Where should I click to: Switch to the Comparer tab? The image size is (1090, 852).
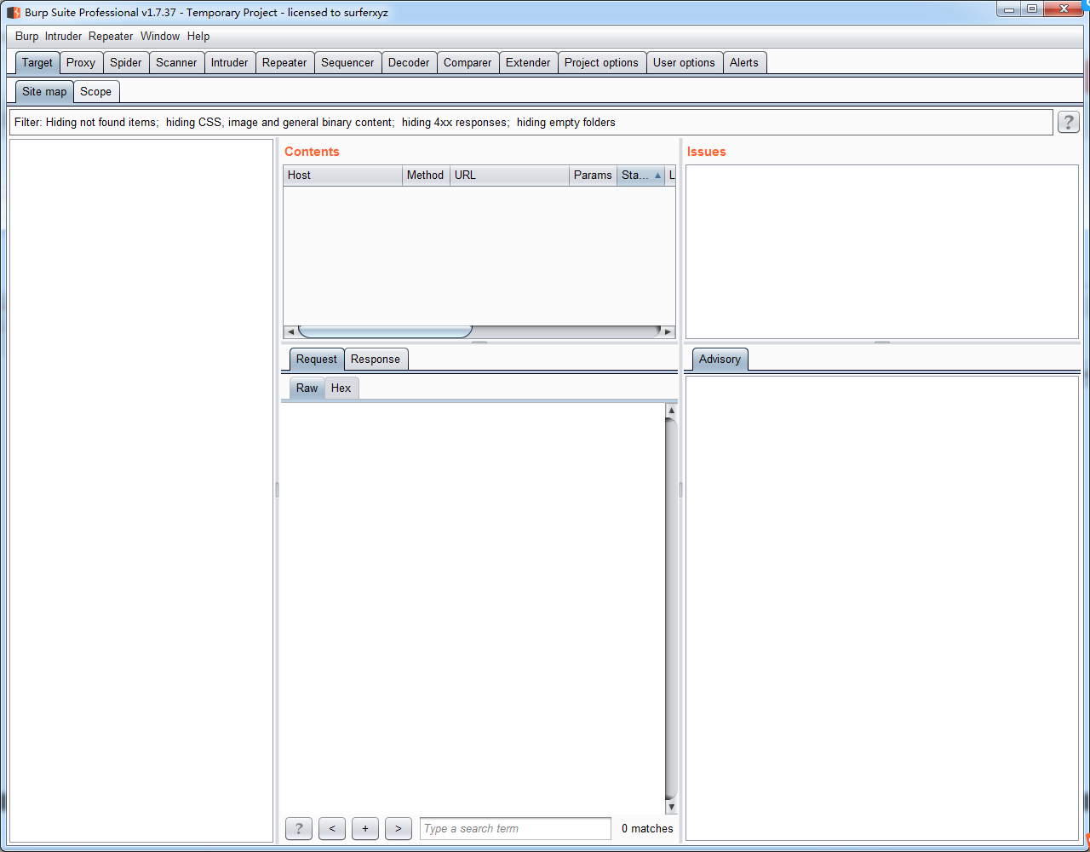pos(468,63)
